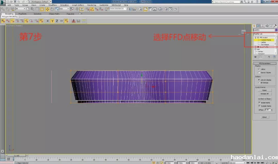This screenshot has width=278, height=164.
Task: Open the Hierarchy command panel tab
Action: pos(263,26)
